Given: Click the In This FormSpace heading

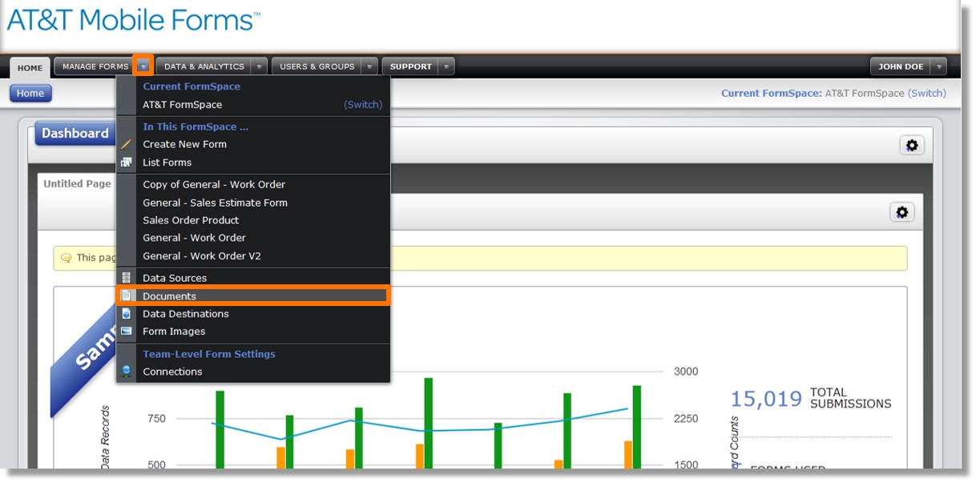Looking at the screenshot, I should pos(196,127).
